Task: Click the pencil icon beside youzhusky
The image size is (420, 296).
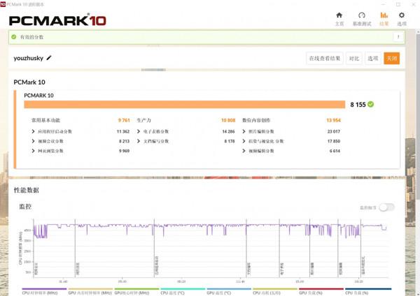Action: [x=49, y=59]
